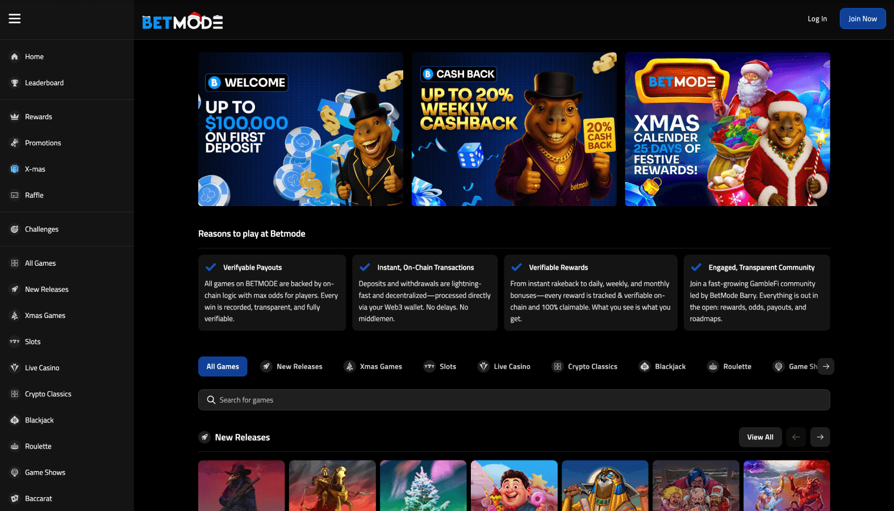Click the Crypto Classics icon in sidebar
Screen dimensions: 894x511
(x=15, y=394)
